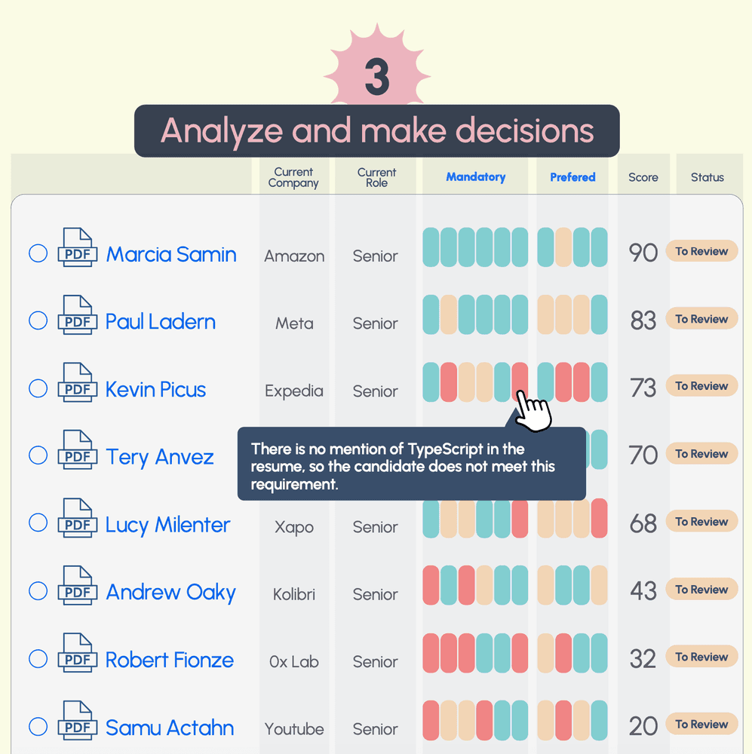752x754 pixels.
Task: Select the radio button for Marcia Samin
Action: (38, 253)
